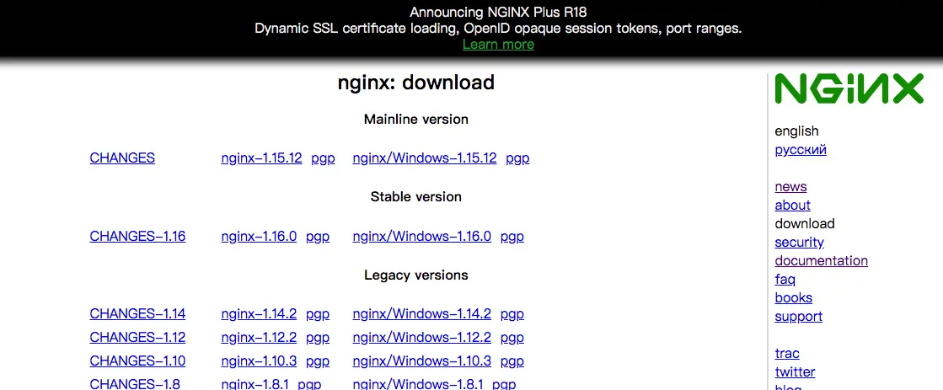The image size is (943, 390).
Task: Open twitter link in sidebar
Action: pos(795,372)
